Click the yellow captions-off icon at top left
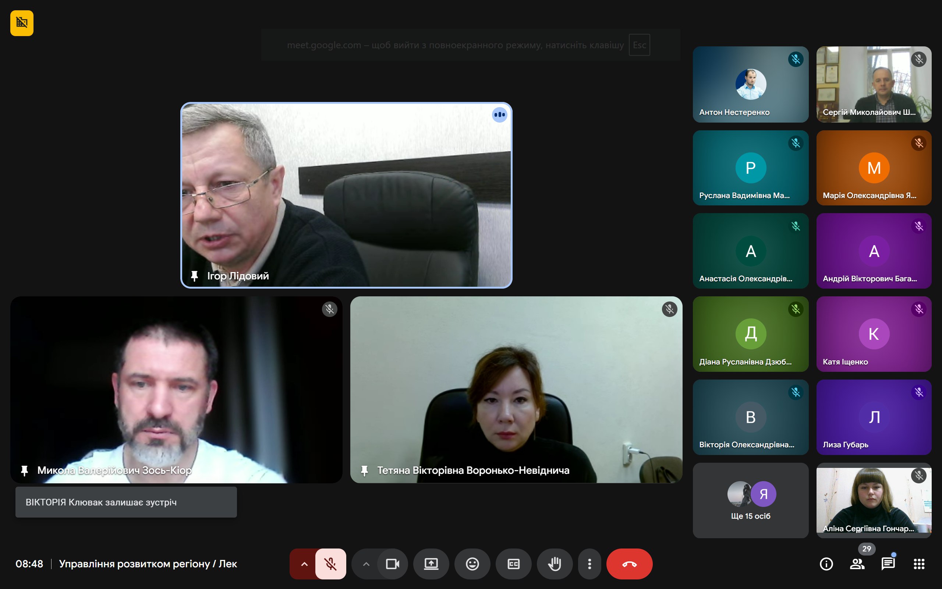 pos(22,23)
